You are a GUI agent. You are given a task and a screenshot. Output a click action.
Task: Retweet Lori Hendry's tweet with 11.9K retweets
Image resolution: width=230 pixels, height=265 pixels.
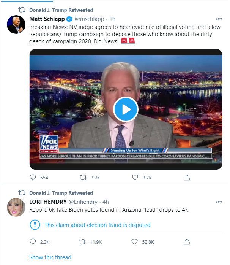coord(82,242)
